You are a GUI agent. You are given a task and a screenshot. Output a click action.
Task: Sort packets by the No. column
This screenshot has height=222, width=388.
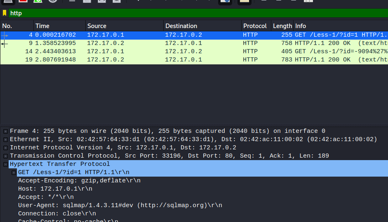(17, 26)
